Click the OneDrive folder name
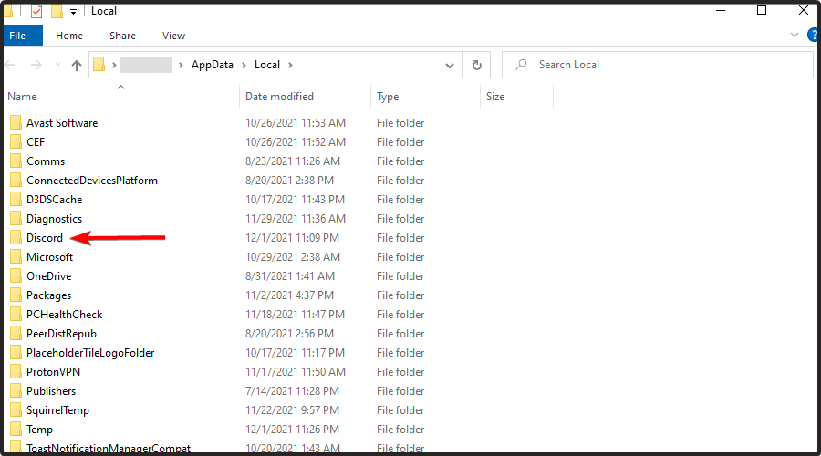This screenshot has height=456, width=821. [x=48, y=276]
